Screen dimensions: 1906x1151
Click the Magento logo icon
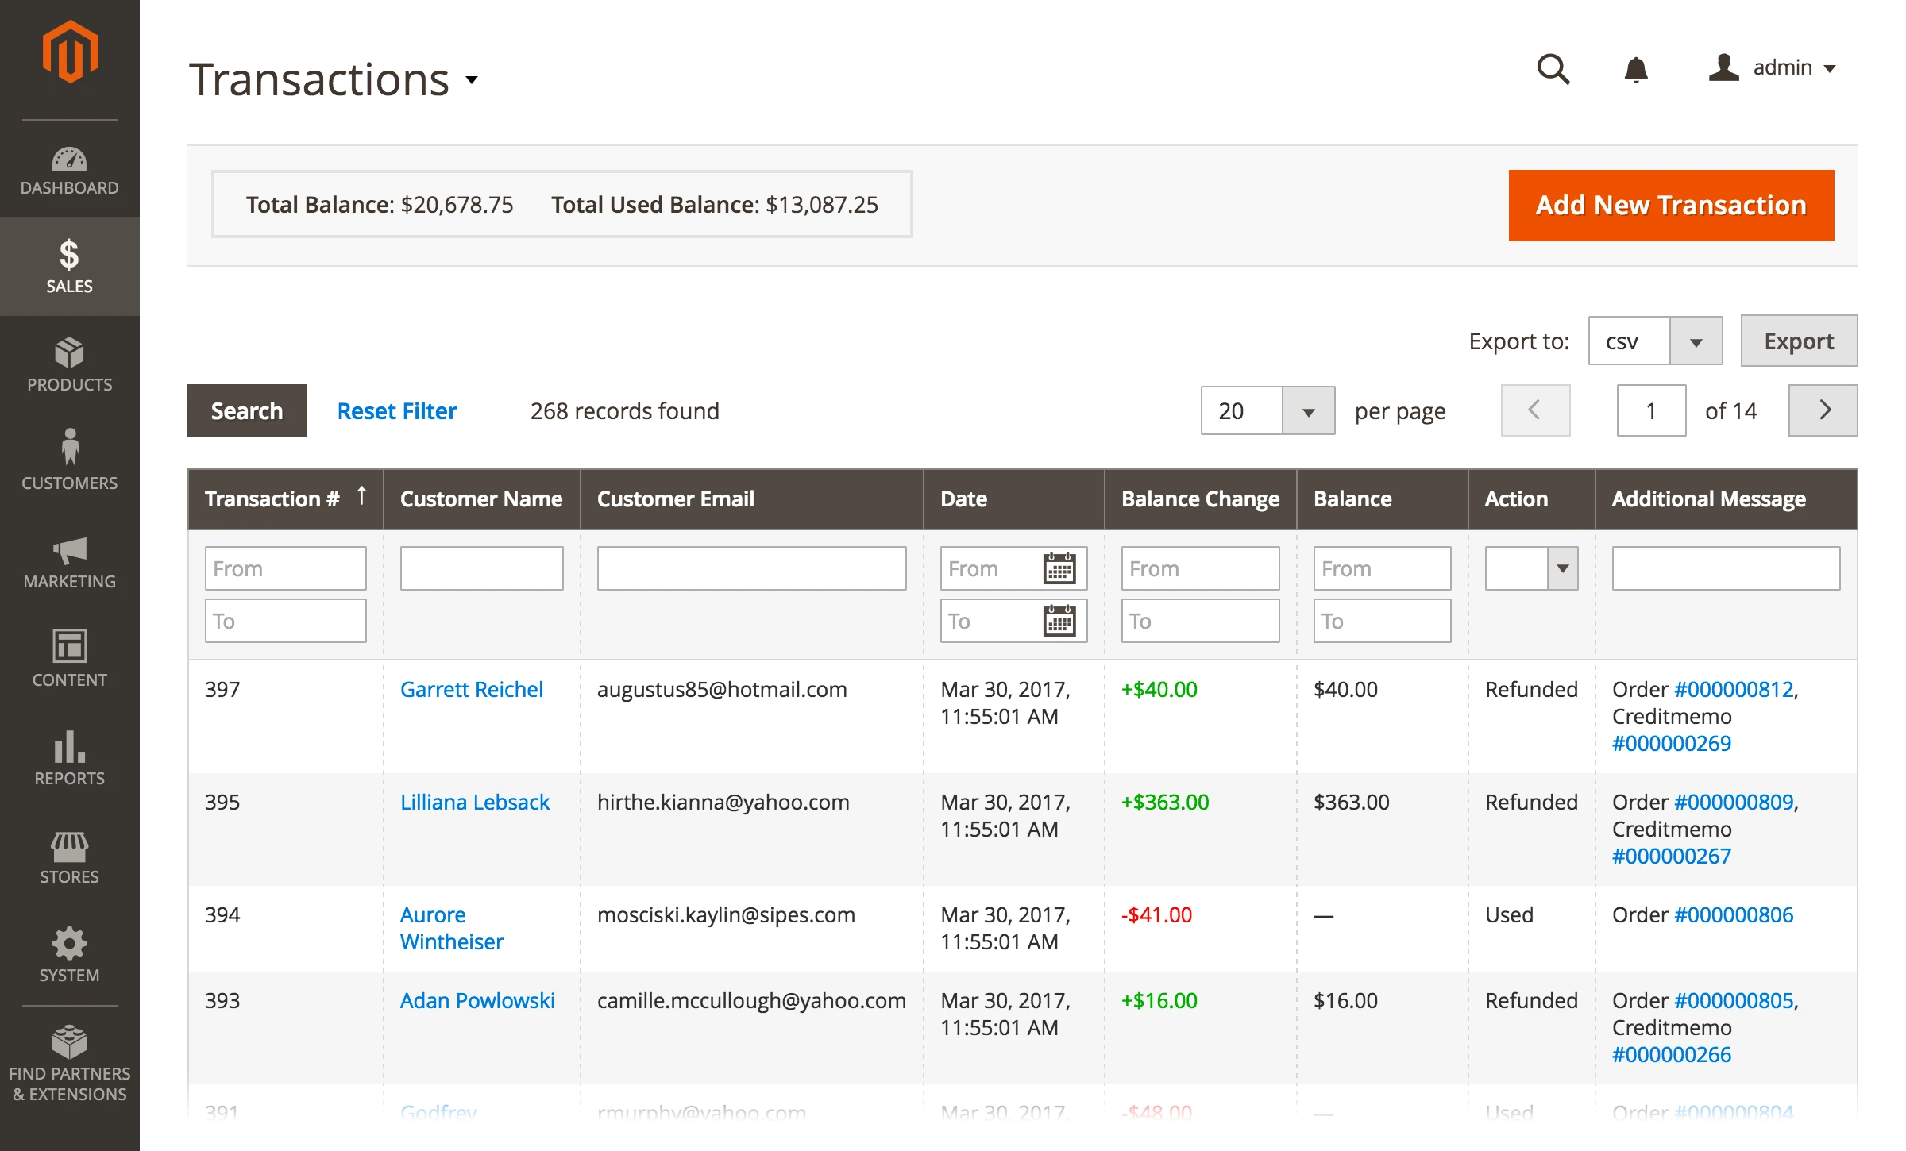coord(70,52)
